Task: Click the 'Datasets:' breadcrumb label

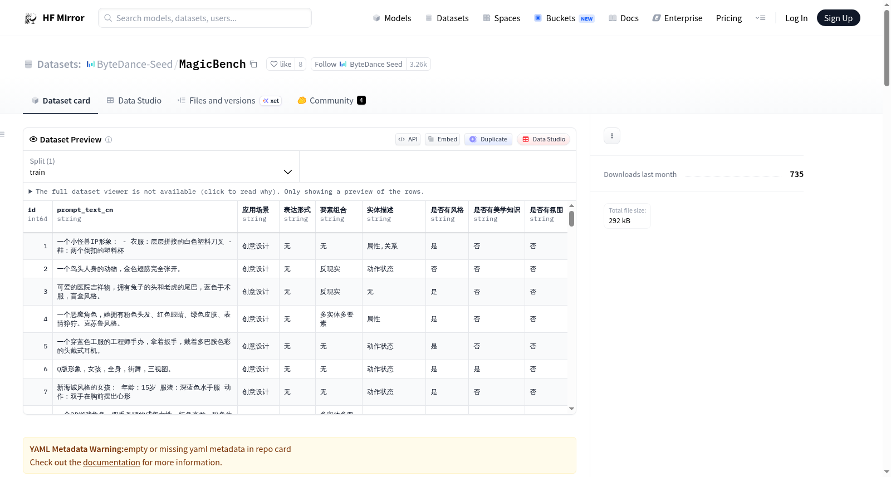Action: tap(59, 64)
